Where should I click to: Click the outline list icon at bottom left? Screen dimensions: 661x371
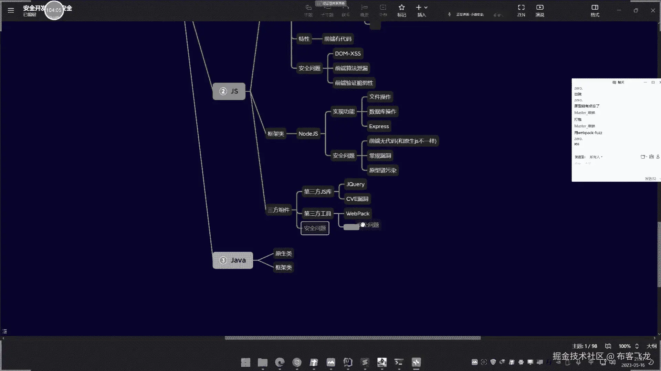[x=5, y=331]
